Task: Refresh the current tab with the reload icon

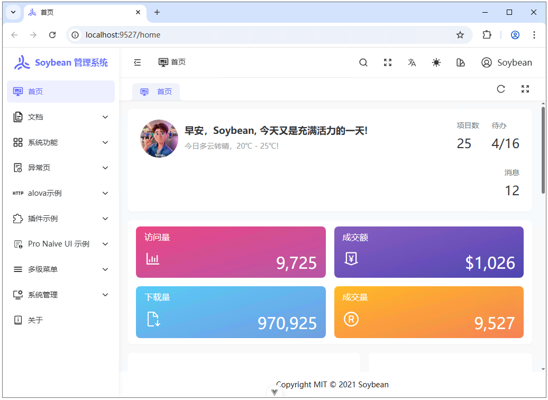Action: click(x=501, y=89)
